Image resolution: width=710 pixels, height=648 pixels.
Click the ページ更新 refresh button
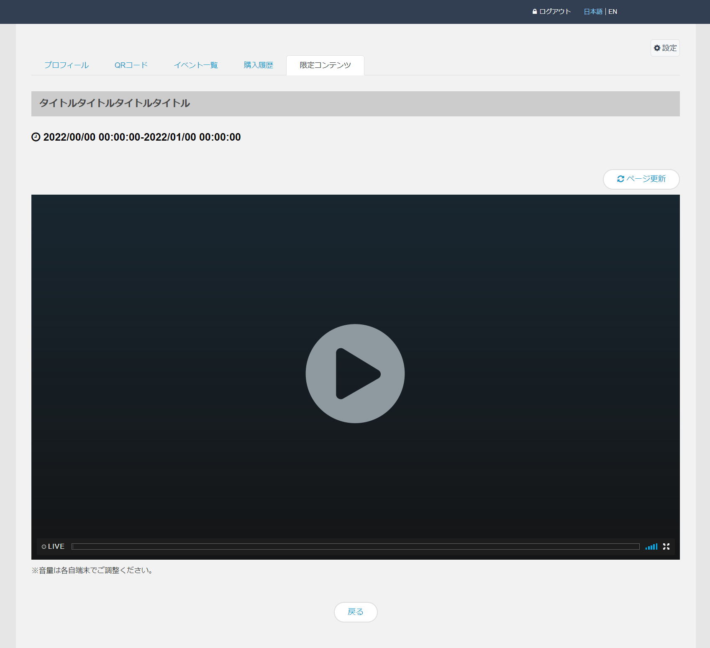coord(641,179)
